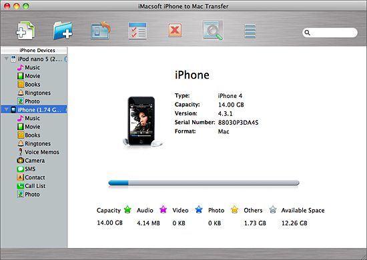This screenshot has width=367, height=260.
Task: Click the Add File toolbar icon
Action: click(25, 31)
